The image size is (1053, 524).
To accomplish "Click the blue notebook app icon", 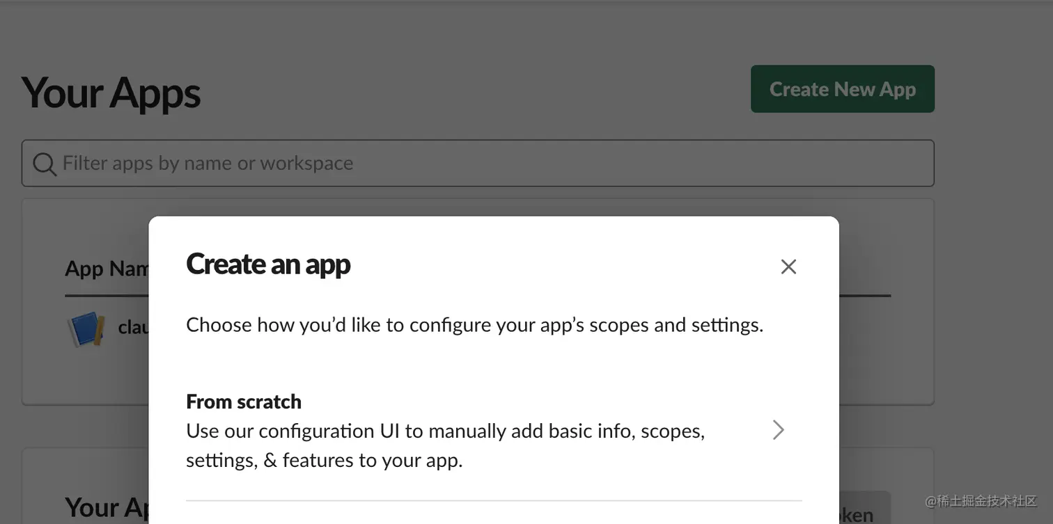I will click(x=86, y=329).
